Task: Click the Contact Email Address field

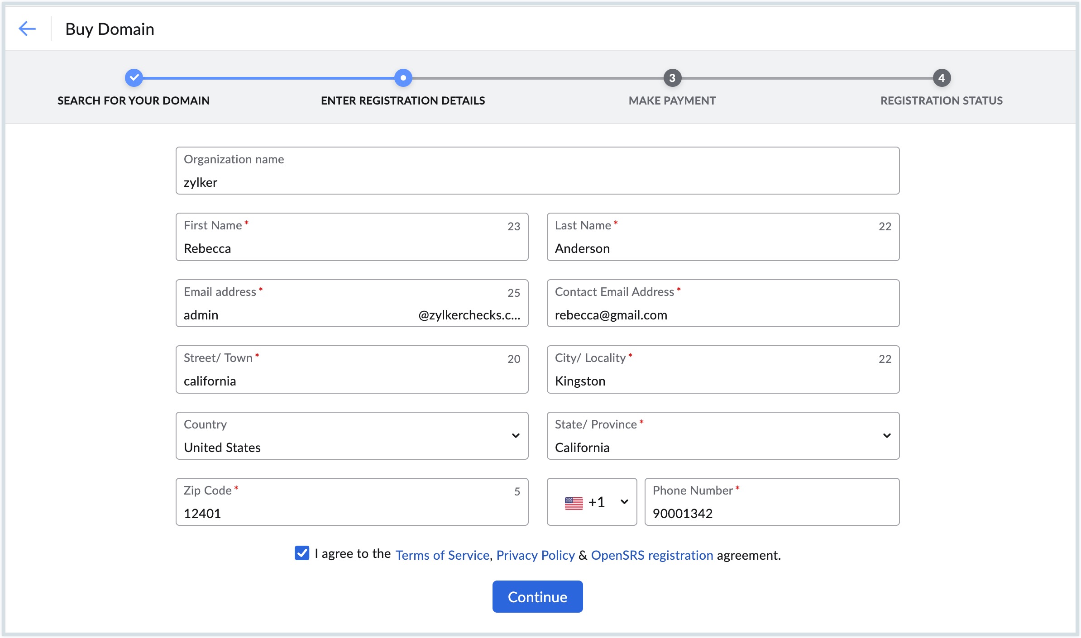Action: pyautogui.click(x=723, y=303)
